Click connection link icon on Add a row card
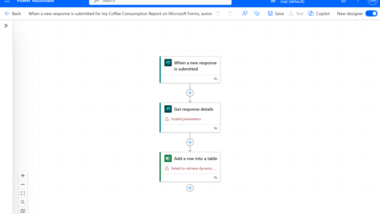 pyautogui.click(x=216, y=177)
